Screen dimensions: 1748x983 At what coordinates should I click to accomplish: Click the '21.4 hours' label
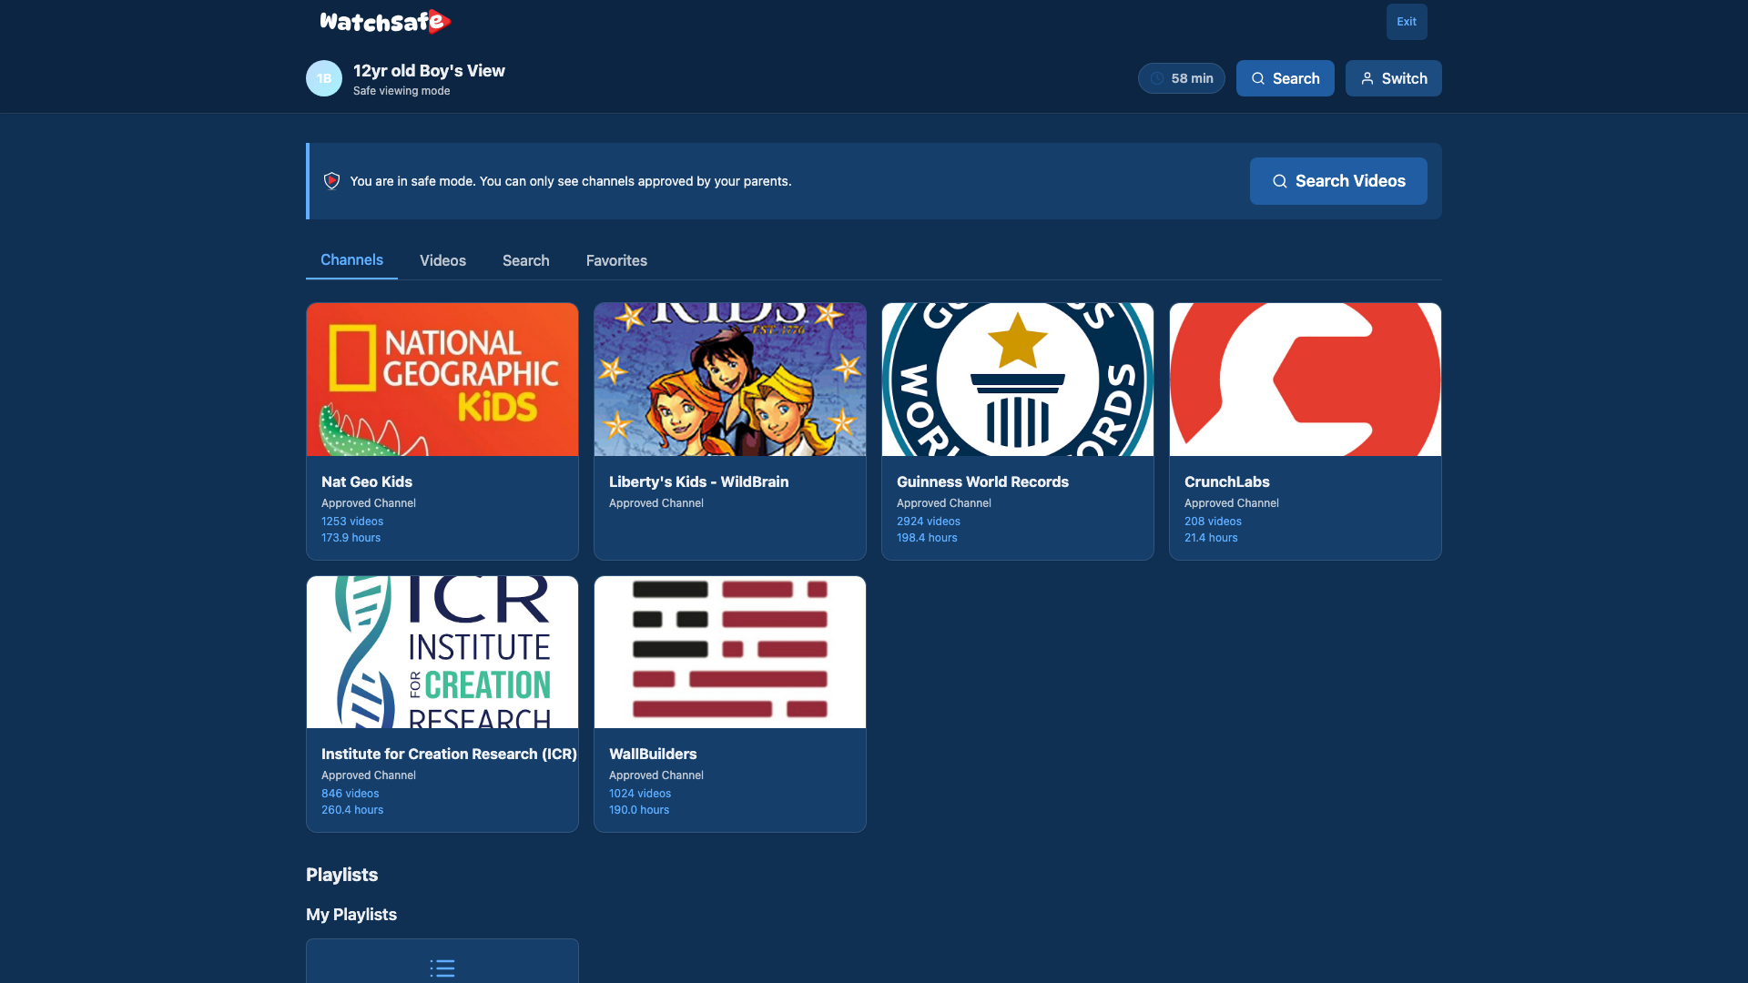(x=1211, y=538)
